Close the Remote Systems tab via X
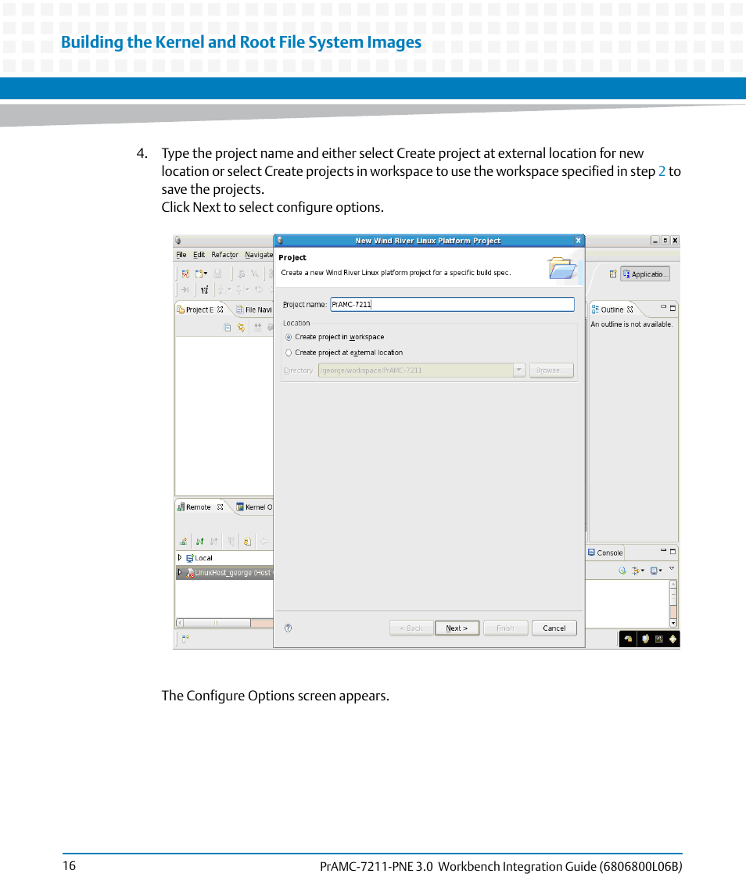The width and height of the screenshot is (746, 895). coord(220,507)
